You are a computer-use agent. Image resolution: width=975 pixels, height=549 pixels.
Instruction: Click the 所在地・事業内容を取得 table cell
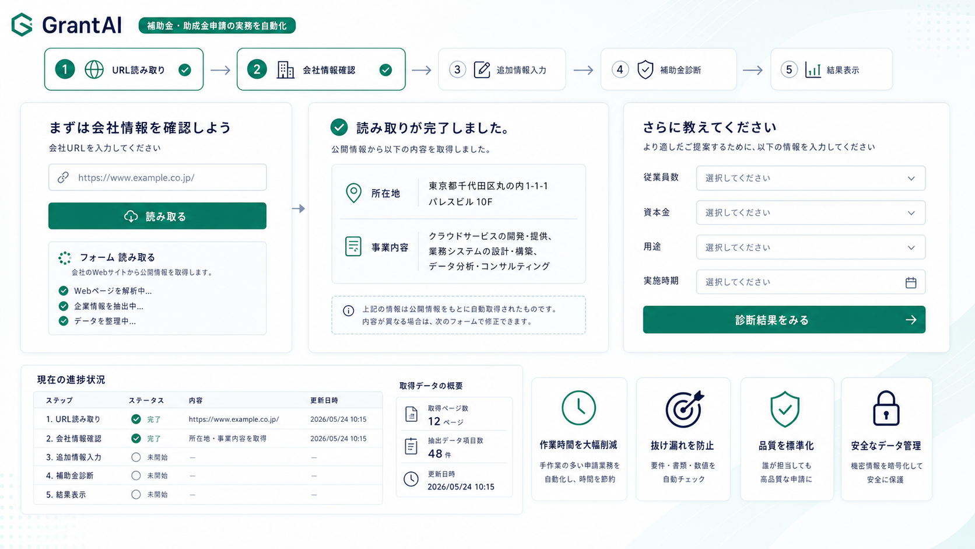coord(227,438)
